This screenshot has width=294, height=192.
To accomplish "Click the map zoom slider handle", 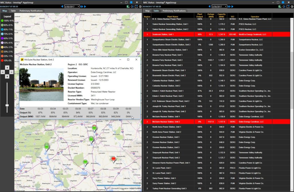I will pos(7,105).
